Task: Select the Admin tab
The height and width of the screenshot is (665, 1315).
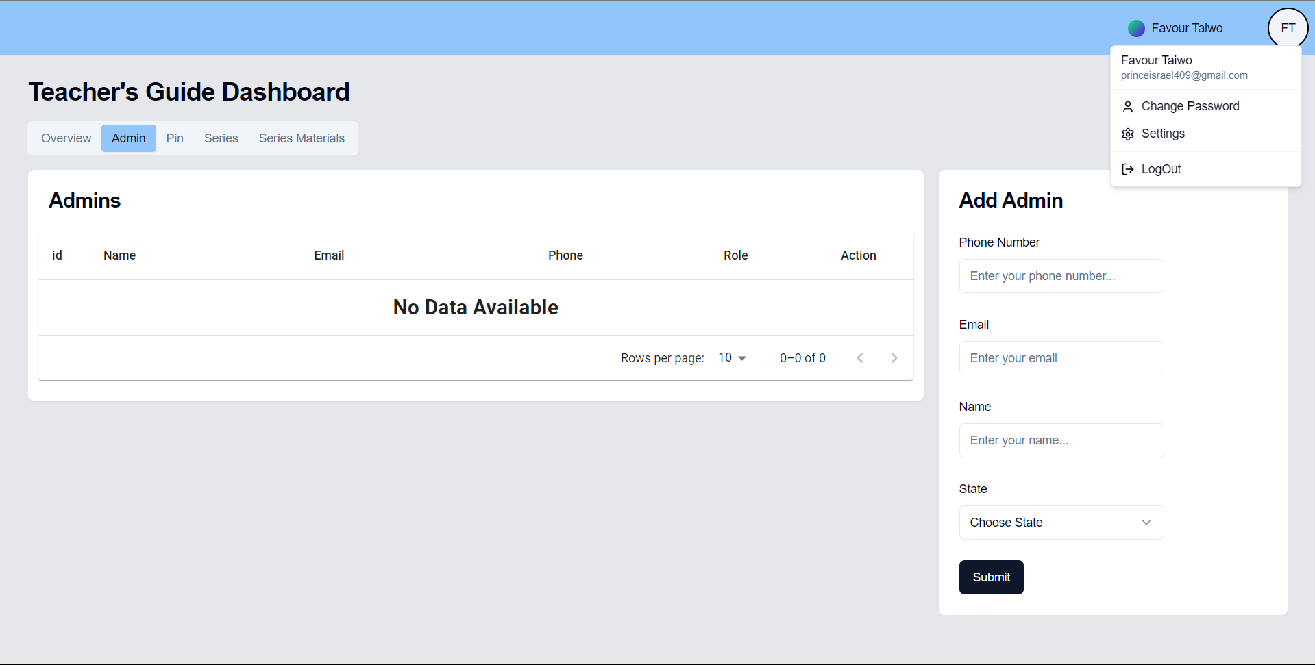Action: pyautogui.click(x=129, y=138)
